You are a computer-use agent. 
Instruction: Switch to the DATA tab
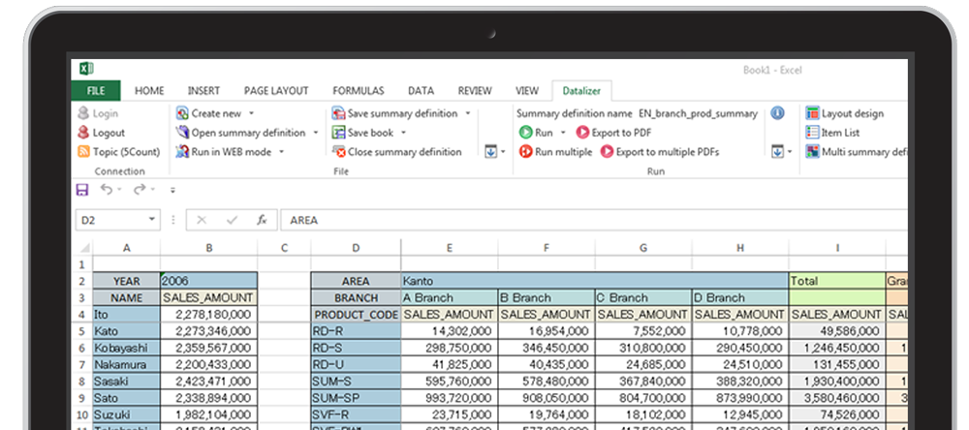coord(421,91)
